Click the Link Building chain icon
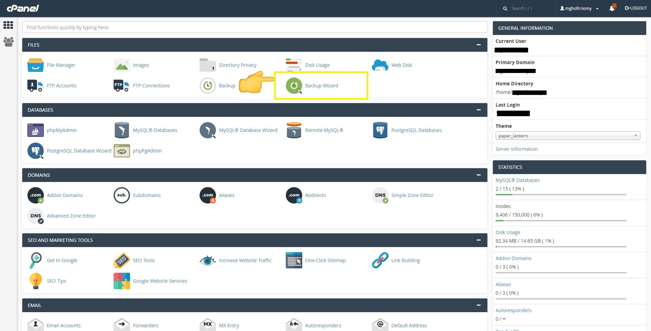 coord(380,260)
